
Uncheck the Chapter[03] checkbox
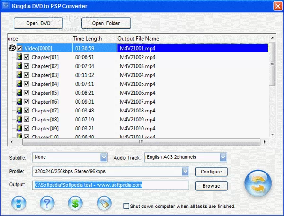tap(27, 75)
